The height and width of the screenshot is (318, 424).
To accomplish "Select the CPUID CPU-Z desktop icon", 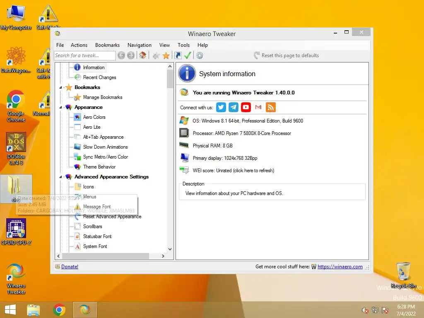I will point(16,232).
